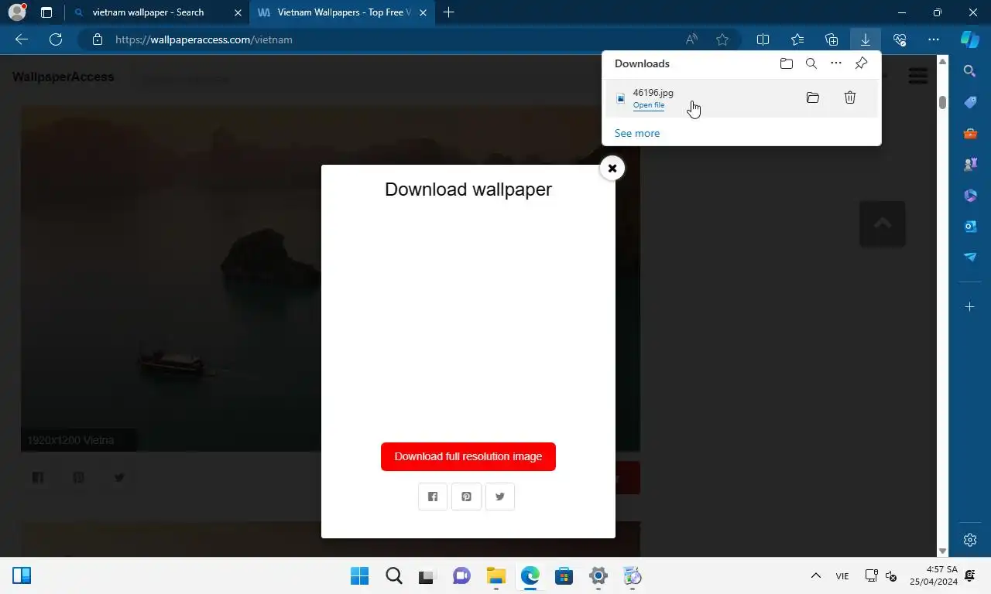The width and height of the screenshot is (991, 594).
Task: Add a new sidebar app
Action: point(970,307)
